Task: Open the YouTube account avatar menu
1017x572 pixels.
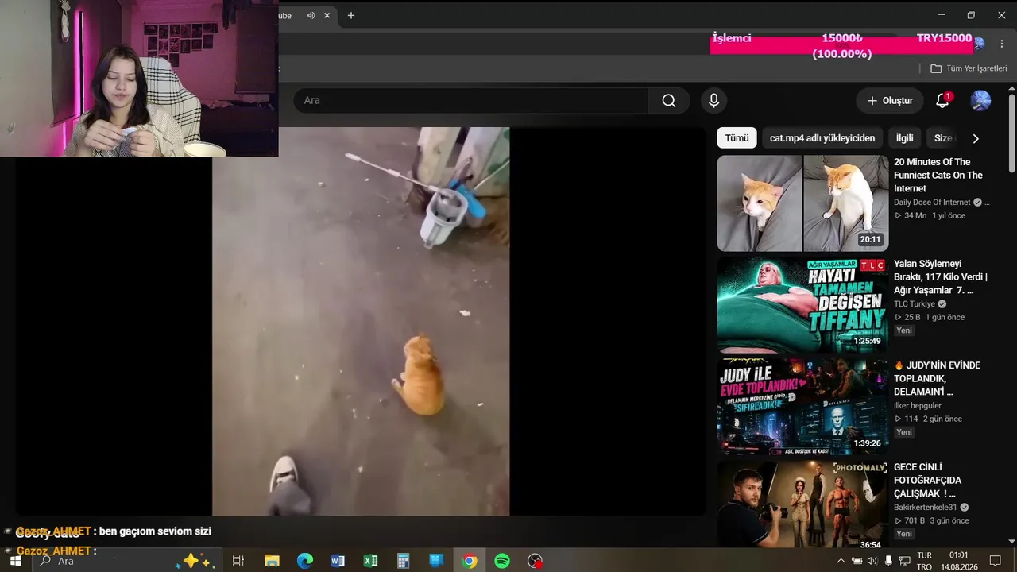Action: coord(980,101)
